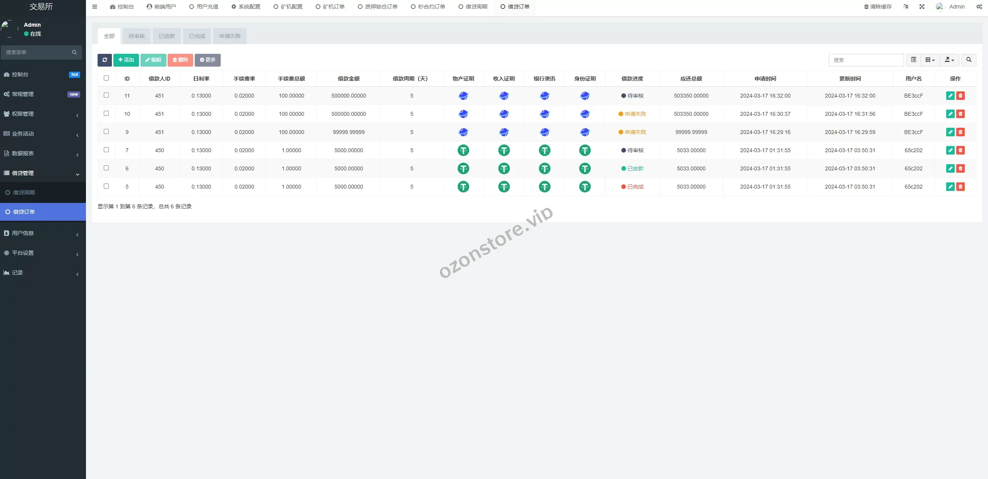Click the green 添加 button
988x479 pixels.
point(126,60)
